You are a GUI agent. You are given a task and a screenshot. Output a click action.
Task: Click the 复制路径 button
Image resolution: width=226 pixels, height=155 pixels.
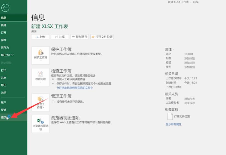(x=79, y=37)
